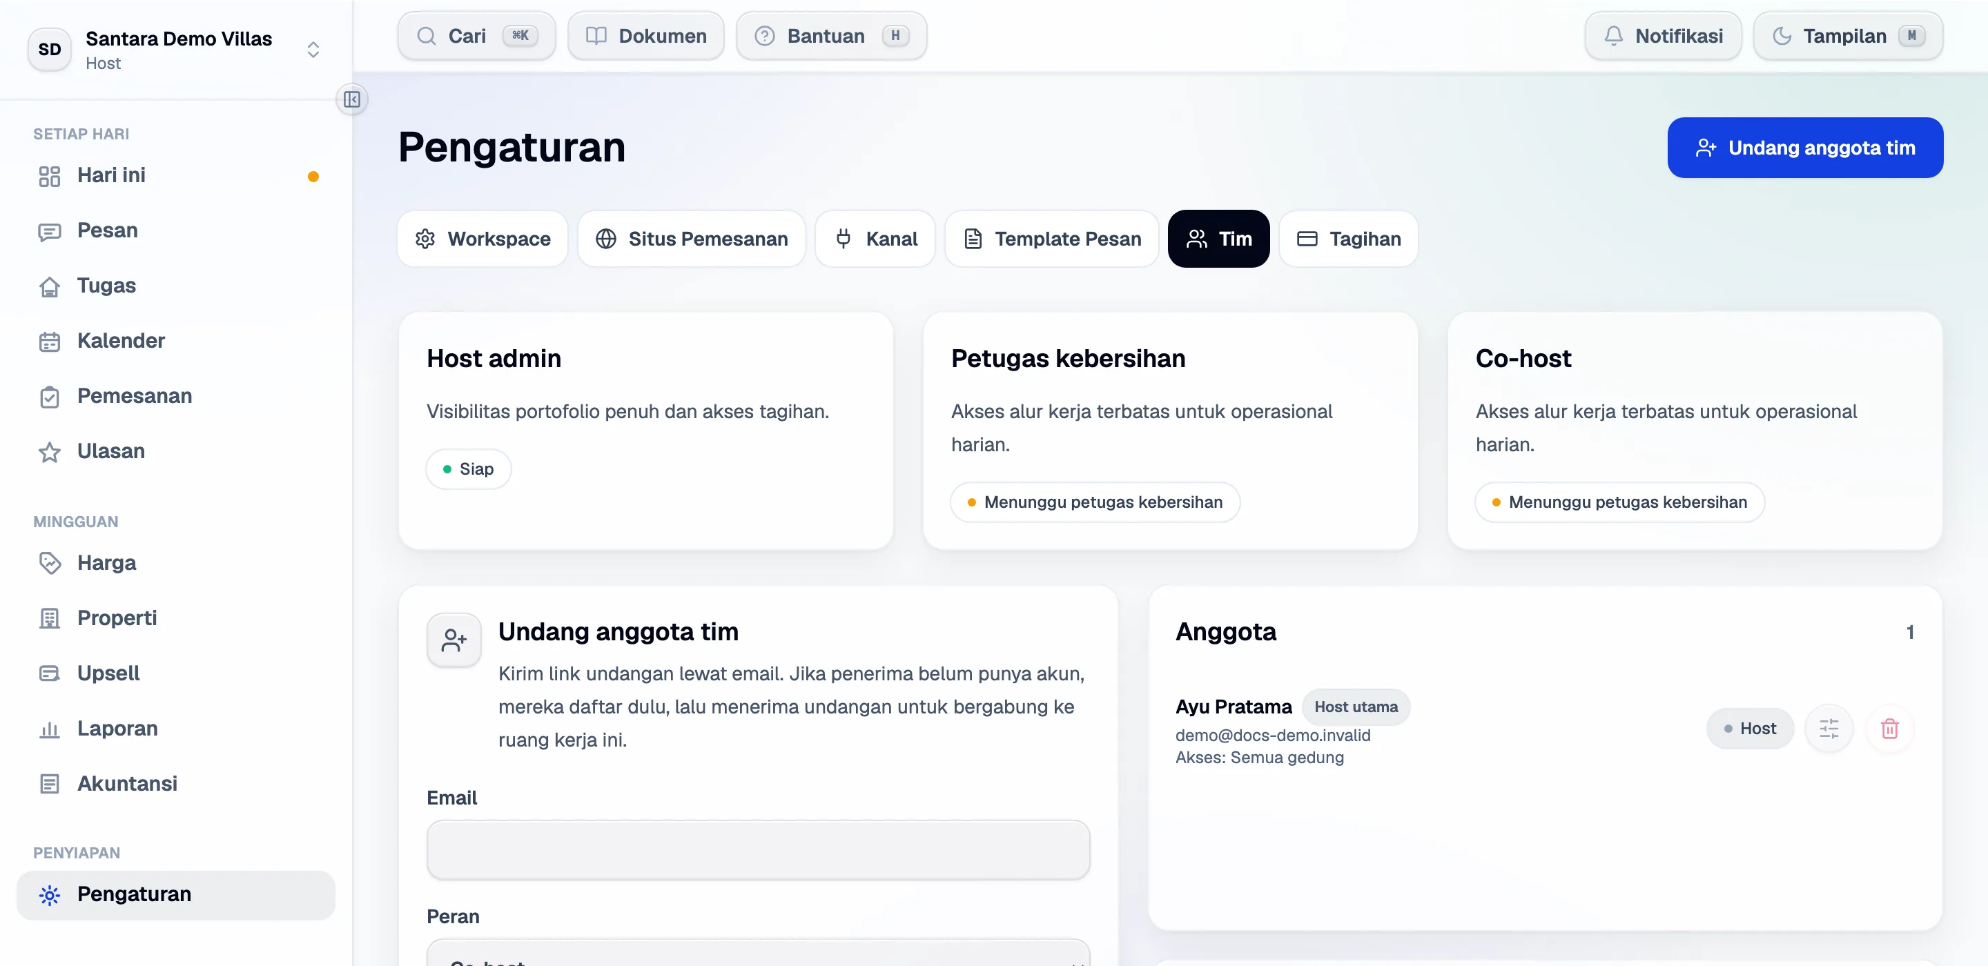Viewport: 1988px width, 966px height.
Task: Go to Pesan messages
Action: pos(176,230)
